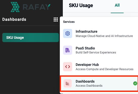Switch to the All tab
Viewport: 138px width, 94px height.
tap(117, 5)
